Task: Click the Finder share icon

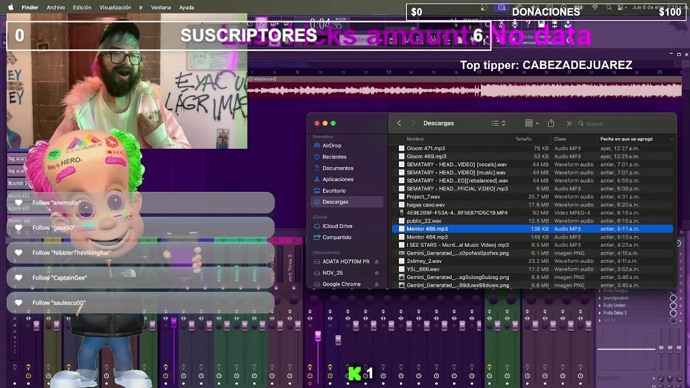Action: point(551,123)
